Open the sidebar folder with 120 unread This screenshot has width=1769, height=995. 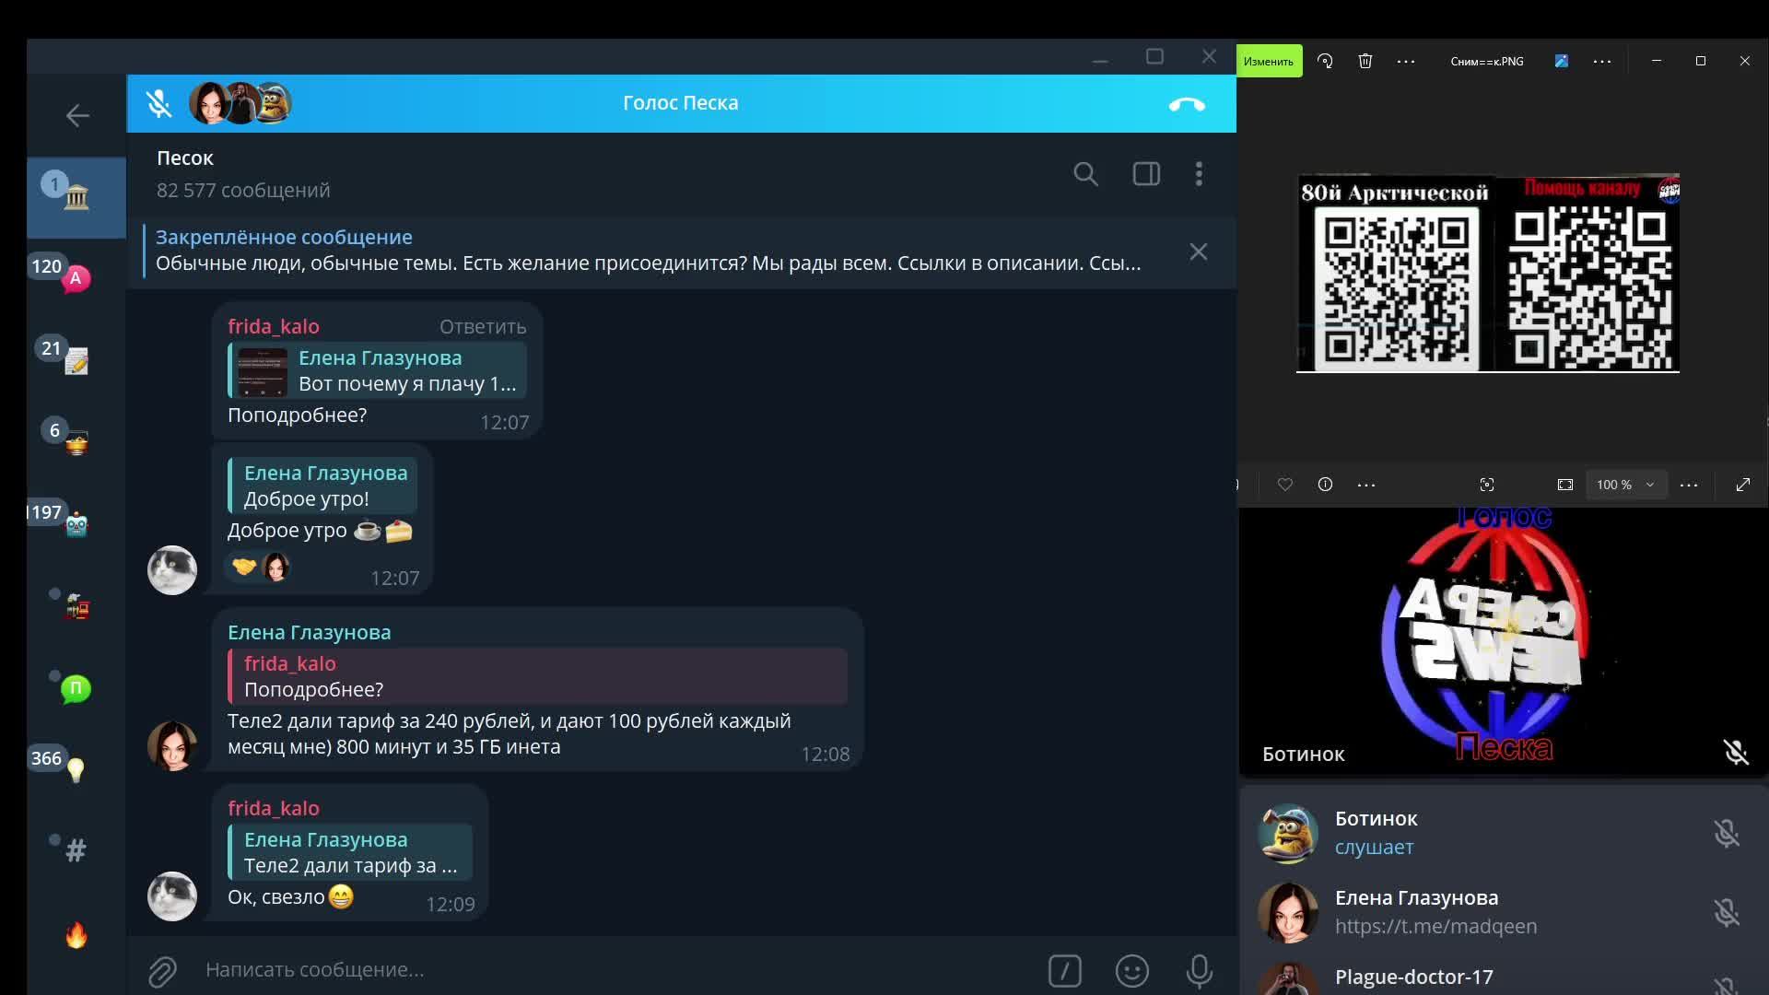click(x=76, y=277)
